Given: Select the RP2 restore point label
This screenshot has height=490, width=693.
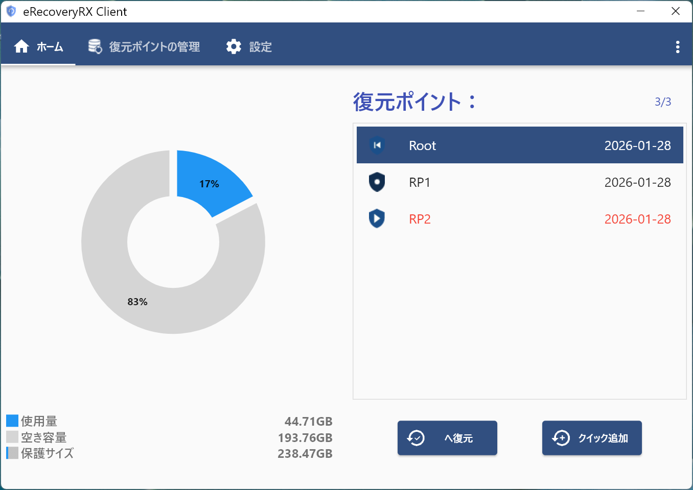Looking at the screenshot, I should coord(420,219).
